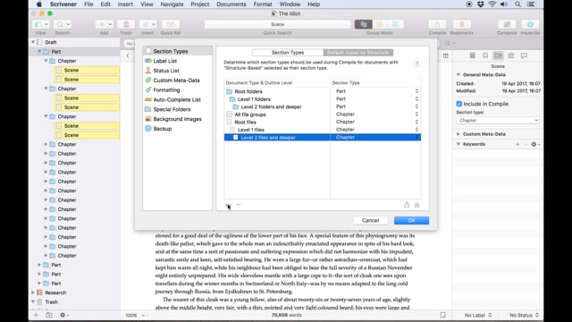
Task: Click the remove row minus button
Action: [x=239, y=205]
